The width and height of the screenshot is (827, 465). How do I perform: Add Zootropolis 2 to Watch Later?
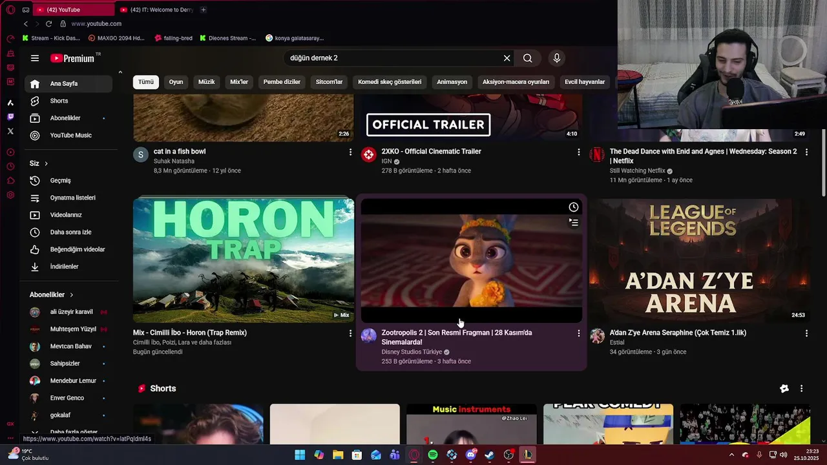[573, 207]
